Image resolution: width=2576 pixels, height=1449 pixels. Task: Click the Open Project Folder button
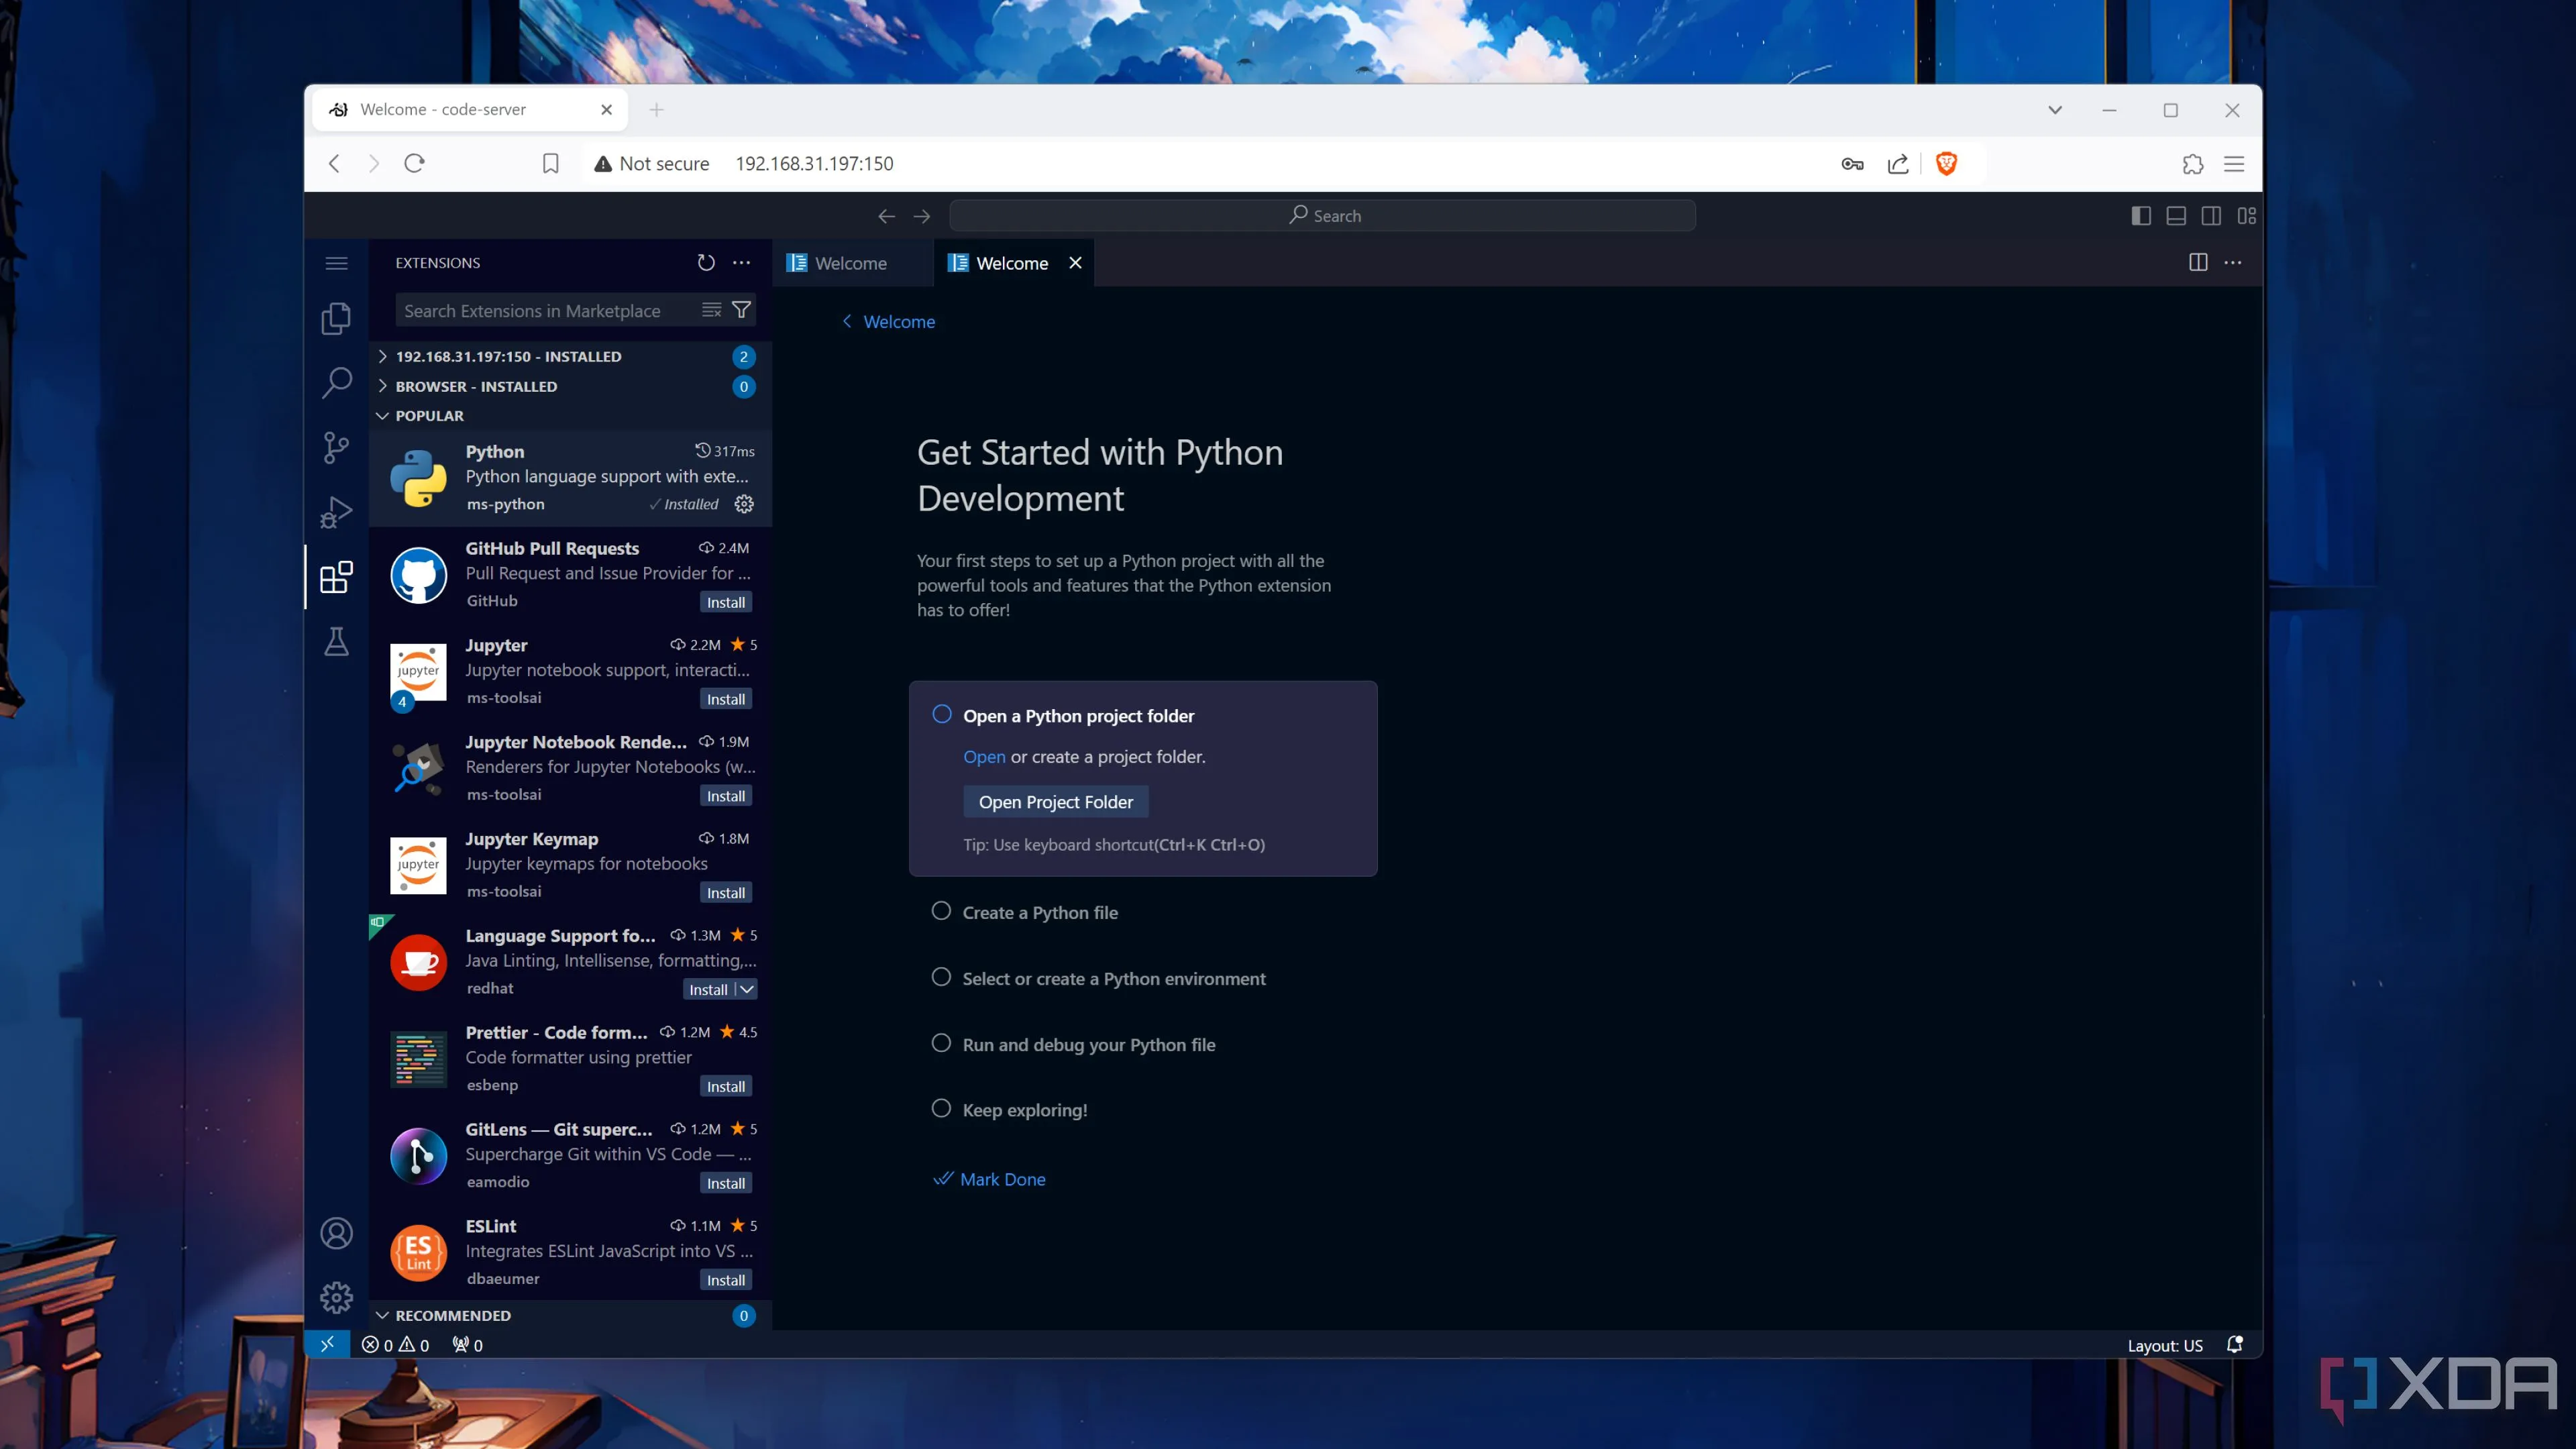click(1055, 802)
